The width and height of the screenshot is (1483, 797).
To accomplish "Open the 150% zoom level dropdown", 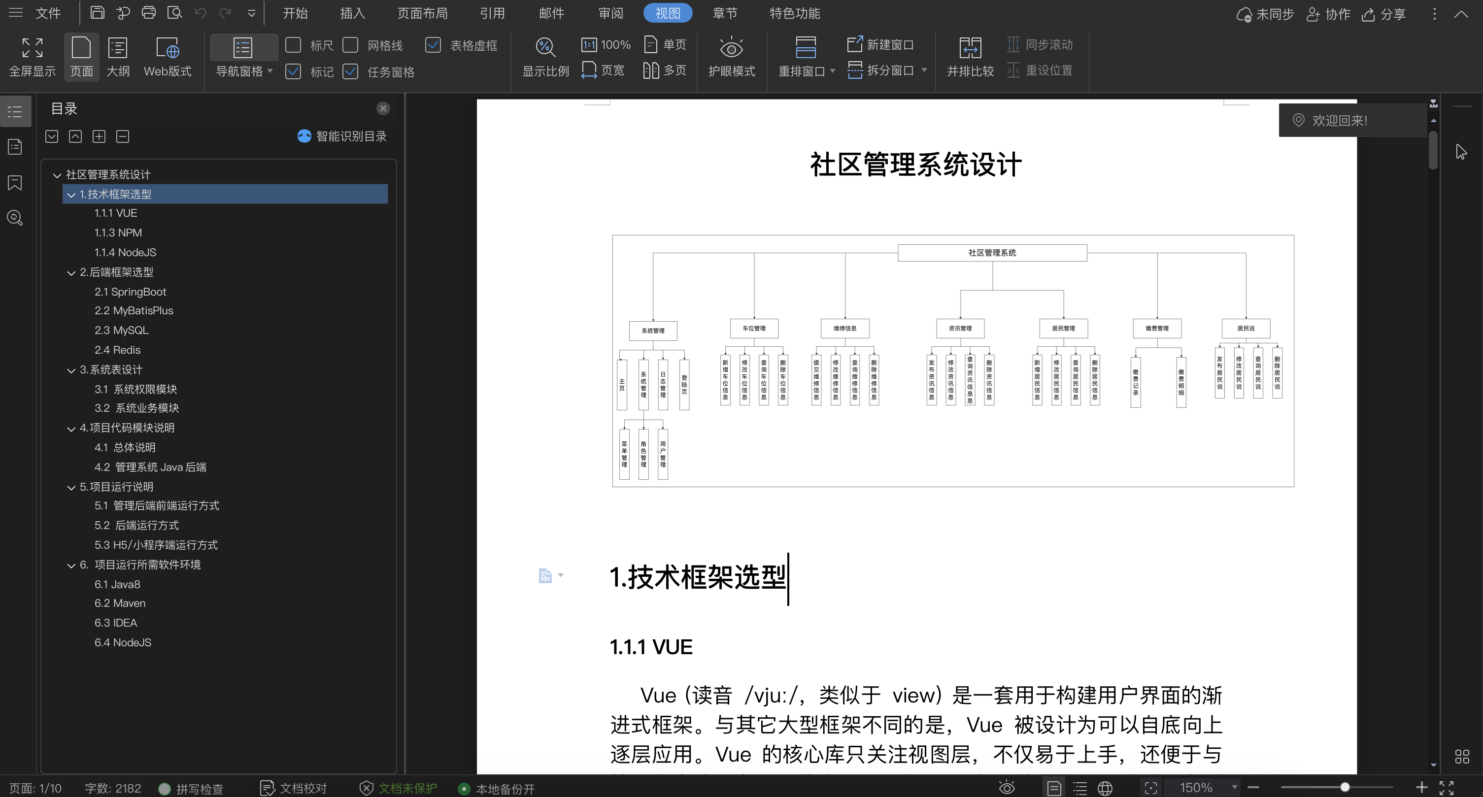I will click(1234, 787).
